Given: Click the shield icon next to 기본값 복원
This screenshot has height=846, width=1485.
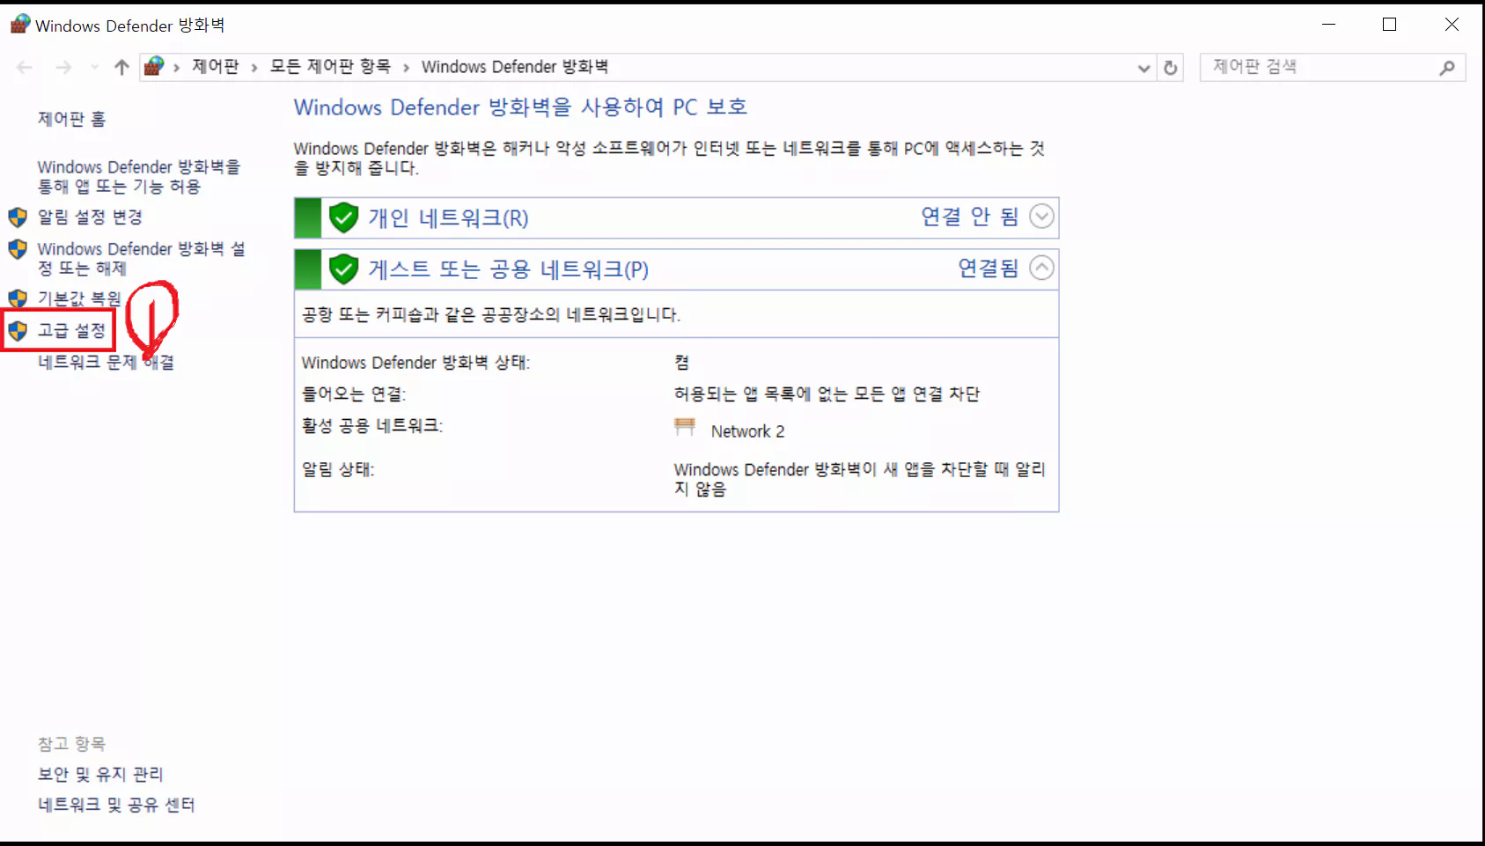Looking at the screenshot, I should (18, 298).
